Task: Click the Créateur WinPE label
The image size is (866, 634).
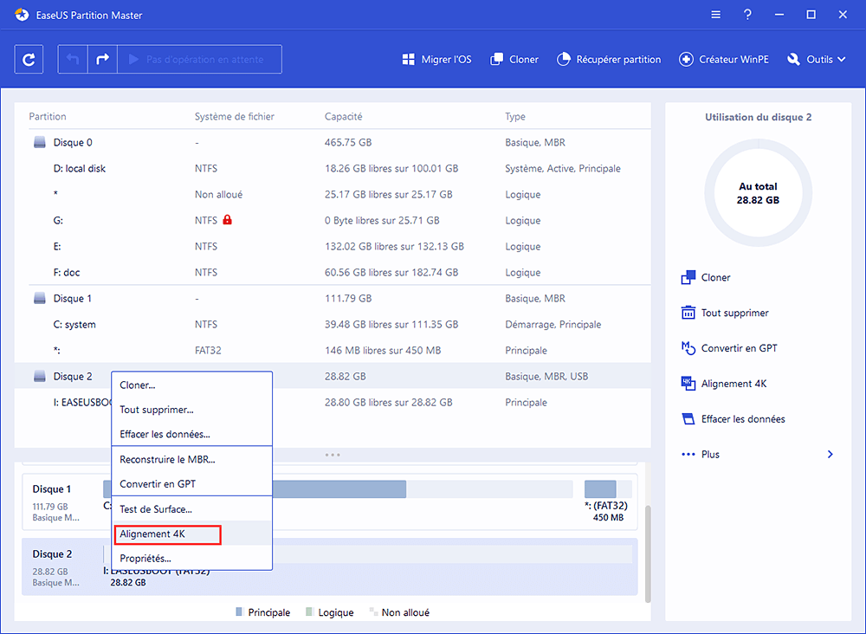Action: coord(734,60)
